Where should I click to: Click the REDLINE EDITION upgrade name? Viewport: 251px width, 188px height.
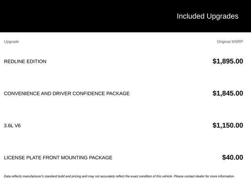[x=25, y=61]
